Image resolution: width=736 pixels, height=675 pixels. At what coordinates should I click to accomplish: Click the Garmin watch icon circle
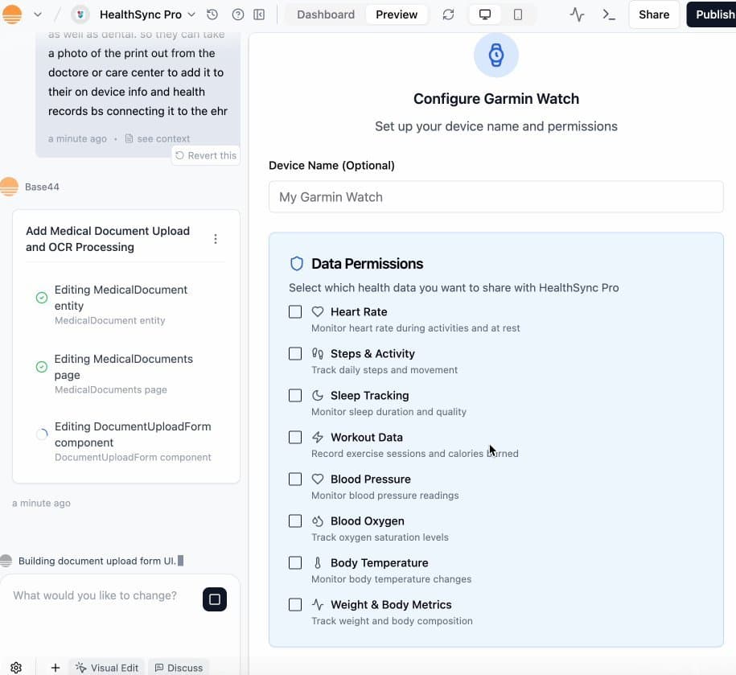(x=496, y=55)
